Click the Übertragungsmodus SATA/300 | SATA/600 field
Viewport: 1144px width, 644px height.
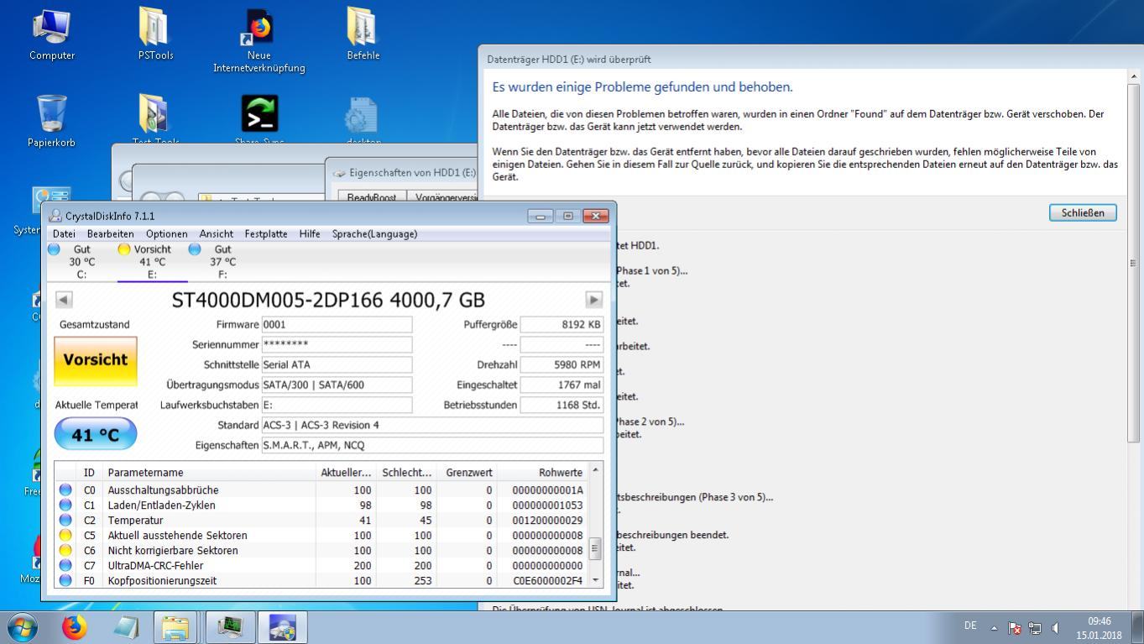pos(337,385)
